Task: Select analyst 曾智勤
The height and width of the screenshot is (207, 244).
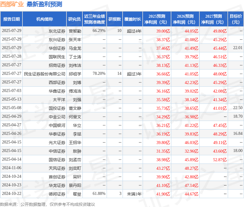Action: coord(75,31)
